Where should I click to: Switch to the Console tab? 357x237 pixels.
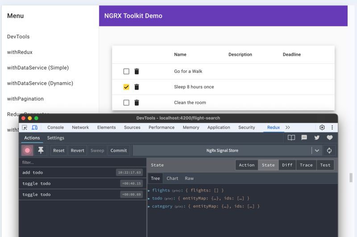pos(55,128)
